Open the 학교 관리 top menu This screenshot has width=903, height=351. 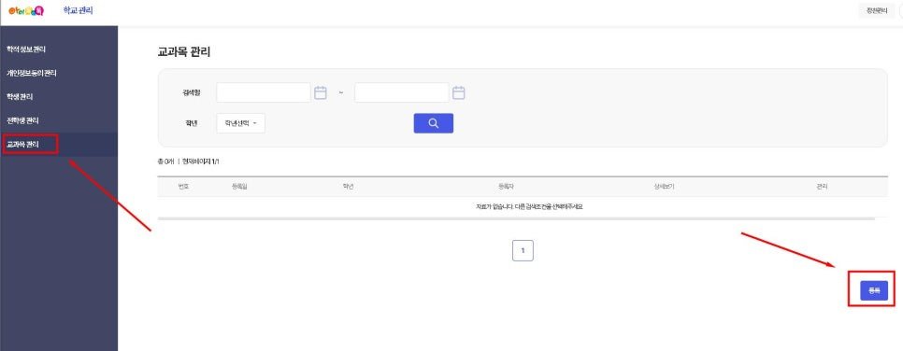pyautogui.click(x=78, y=10)
